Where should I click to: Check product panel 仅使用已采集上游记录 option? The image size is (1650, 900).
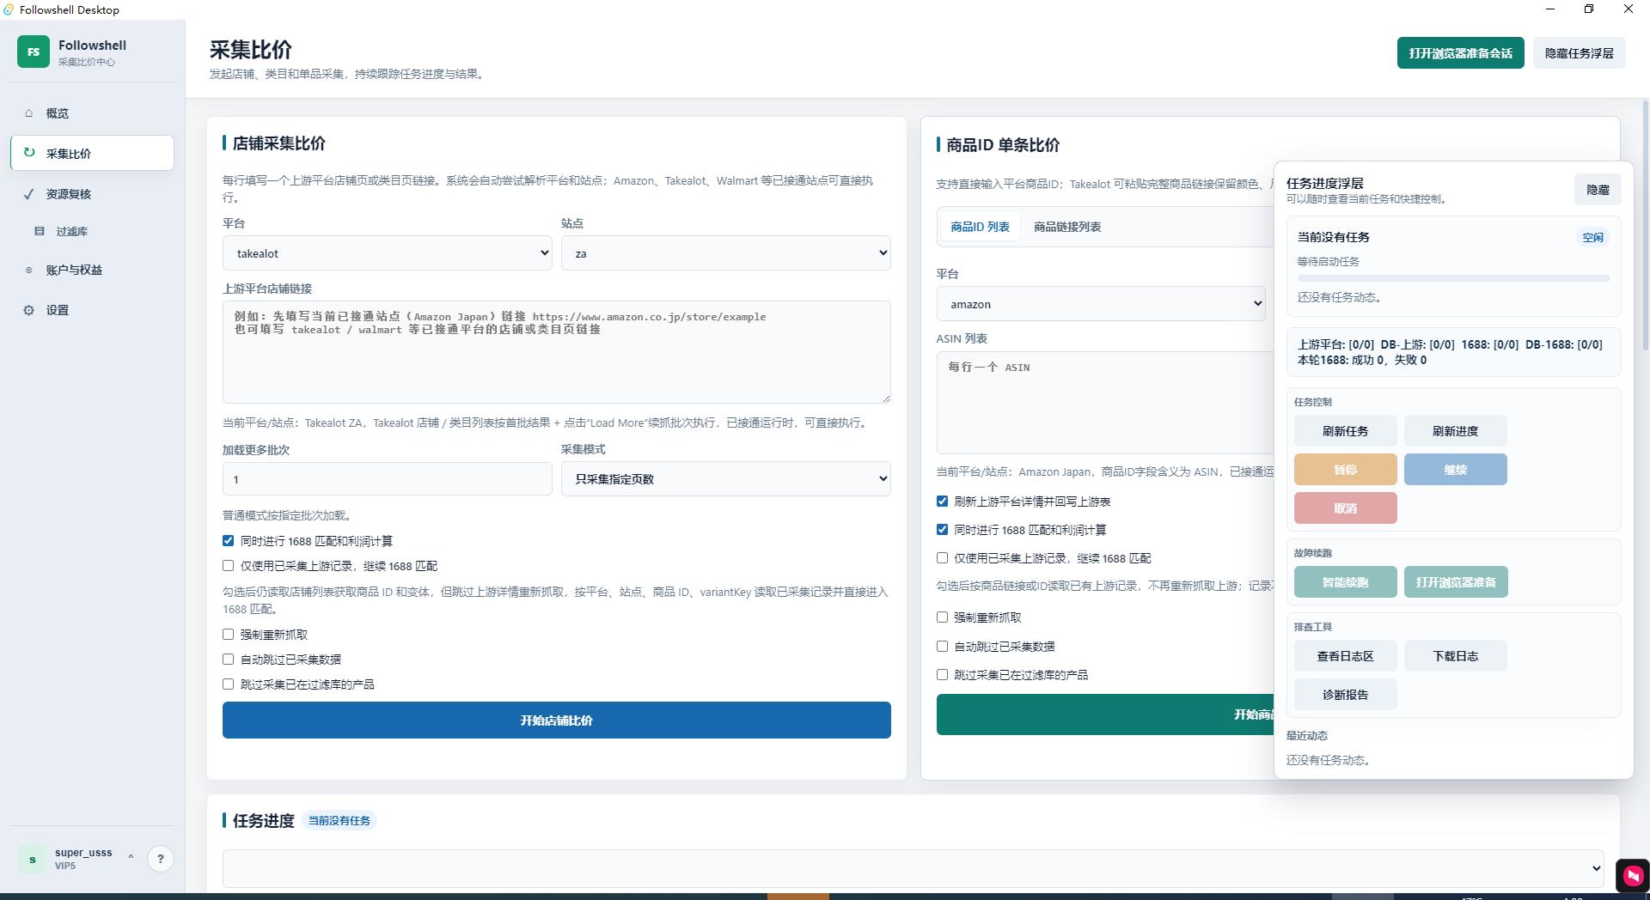click(x=942, y=558)
